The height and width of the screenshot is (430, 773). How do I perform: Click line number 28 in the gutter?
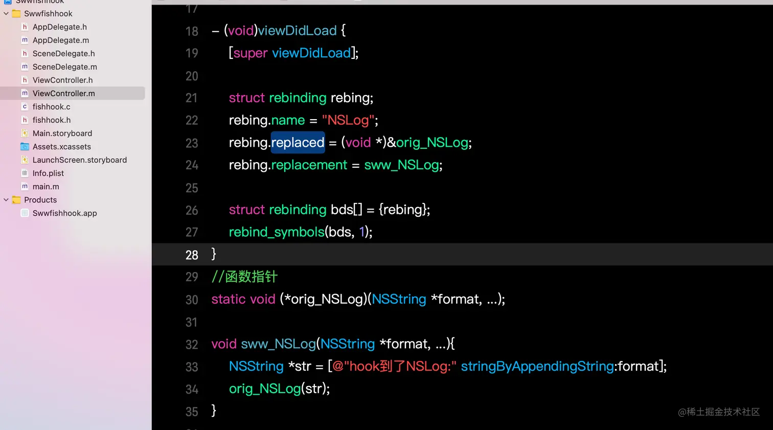coord(192,255)
